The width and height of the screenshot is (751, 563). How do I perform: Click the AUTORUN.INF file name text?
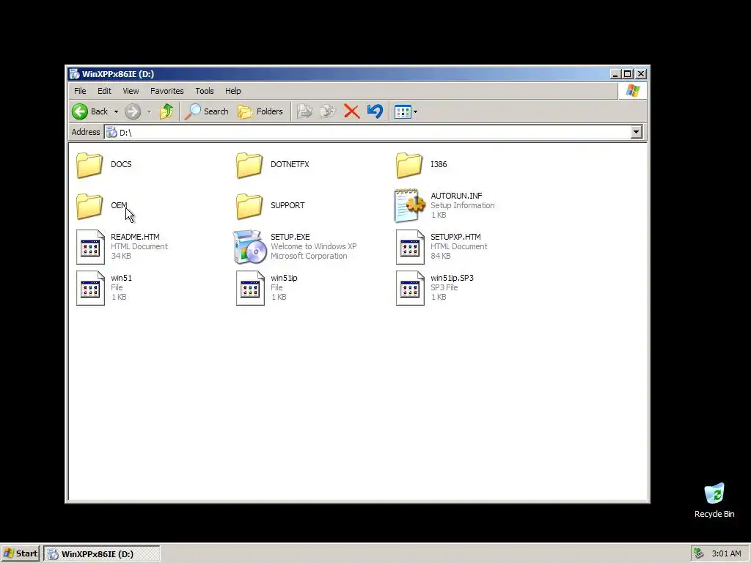tap(456, 196)
